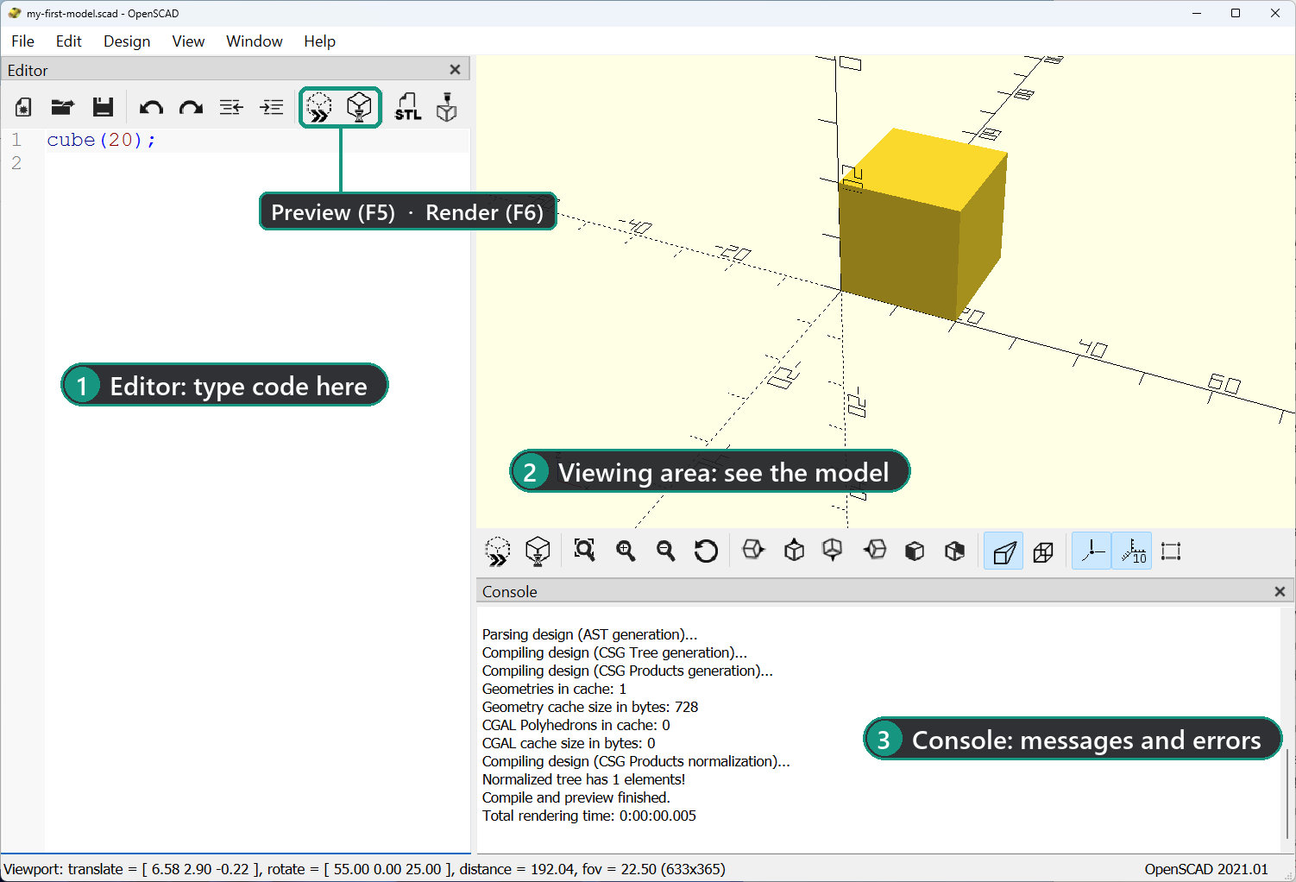Open the Design menu
The width and height of the screenshot is (1296, 882).
[127, 41]
